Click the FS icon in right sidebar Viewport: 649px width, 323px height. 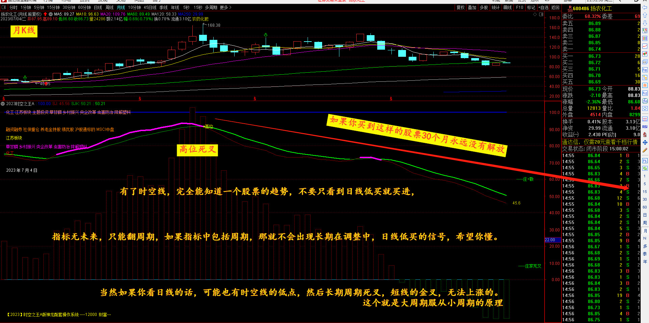tap(645, 161)
